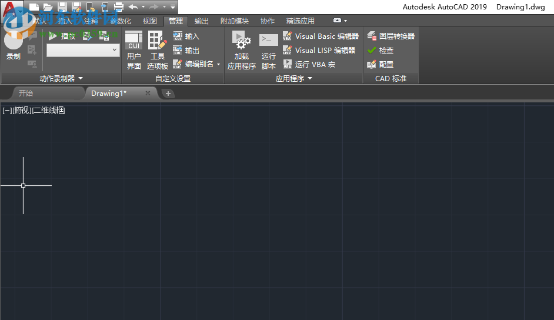Screen dimensions: 554x320
Task: Click New drawing icon in quick access toolbar
Action: click(x=34, y=7)
